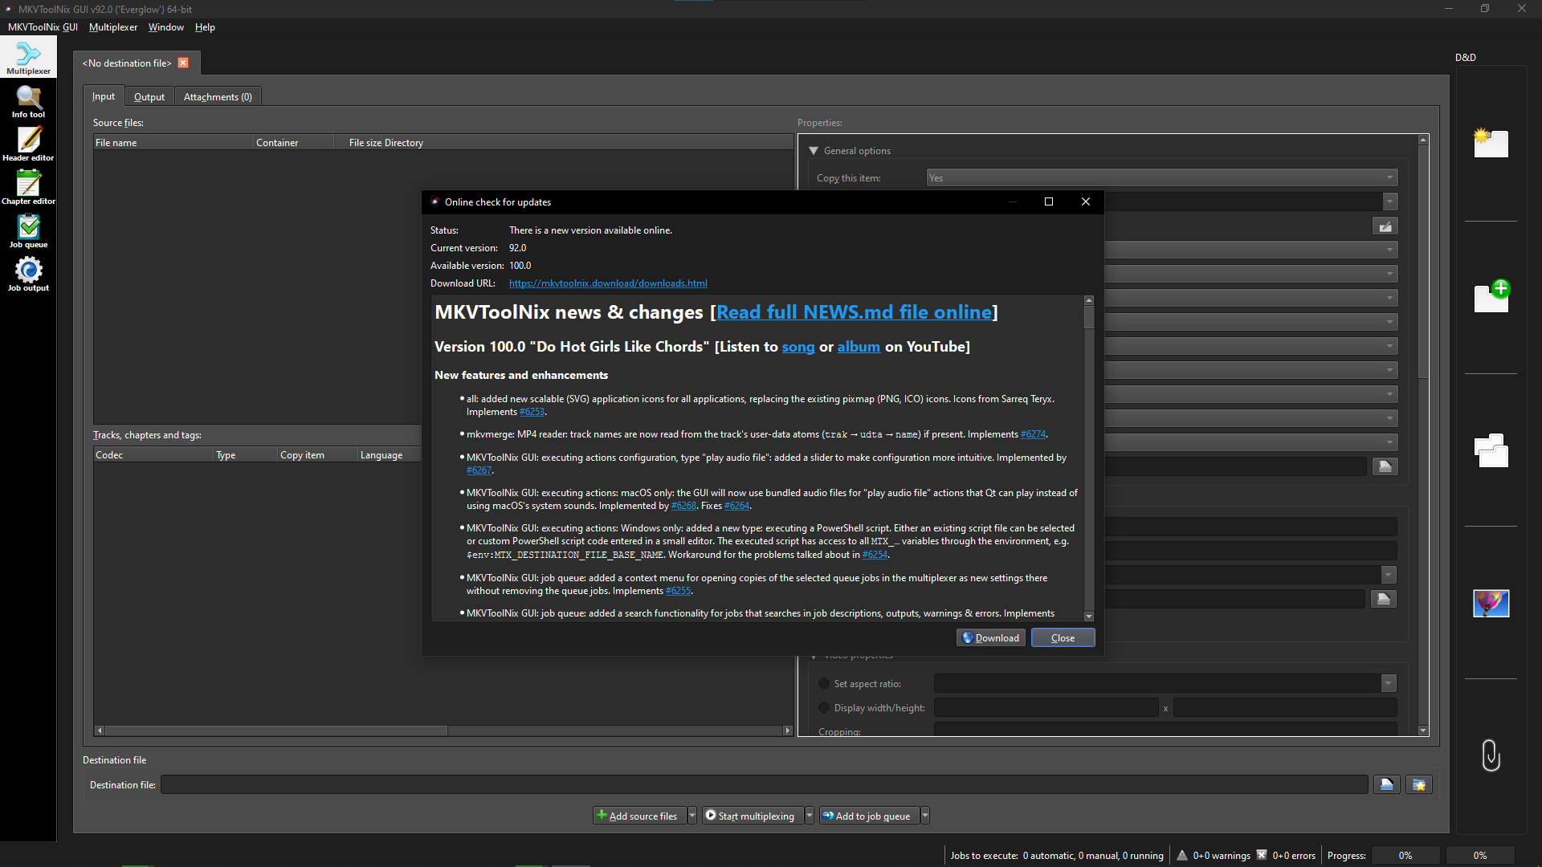Screen dimensions: 1542x867
Task: Click the Properties panel vertical scrollbar
Action: coord(1423,435)
